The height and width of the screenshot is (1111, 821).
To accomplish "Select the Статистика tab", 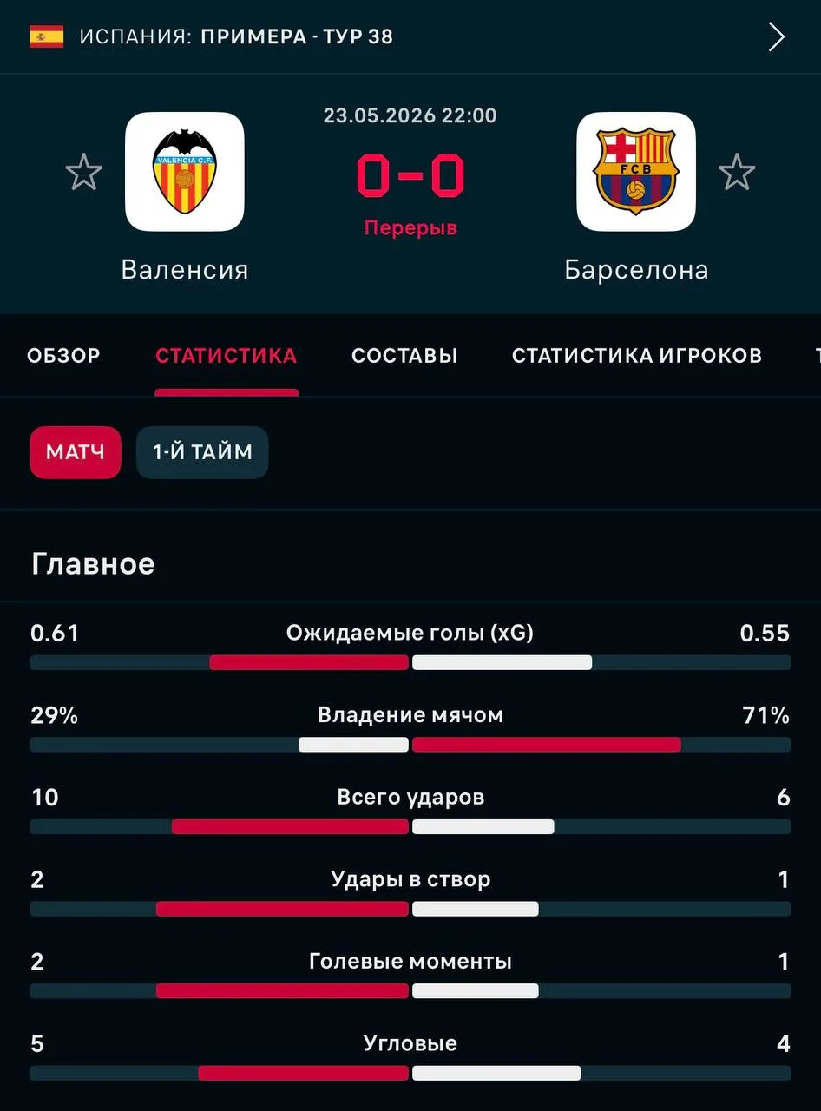I will click(227, 355).
